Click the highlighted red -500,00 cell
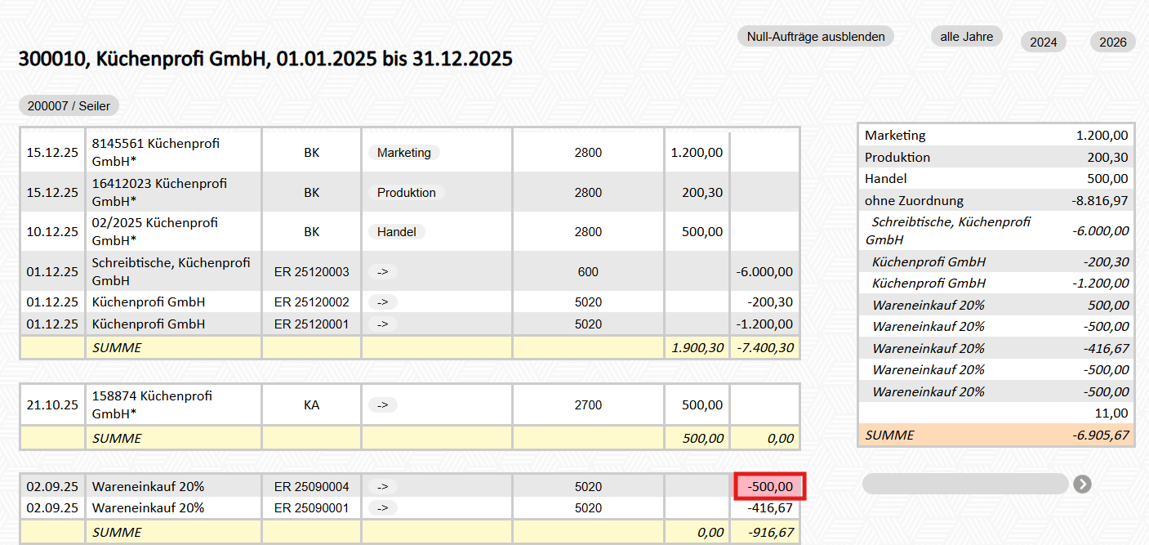Image resolution: width=1149 pixels, height=545 pixels. 770,487
